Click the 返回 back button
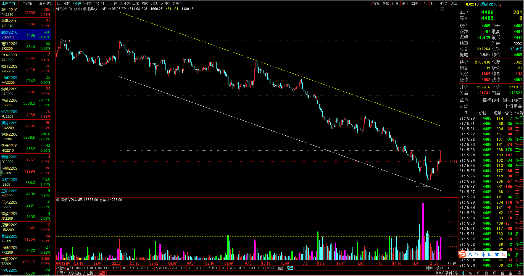 [454, 3]
